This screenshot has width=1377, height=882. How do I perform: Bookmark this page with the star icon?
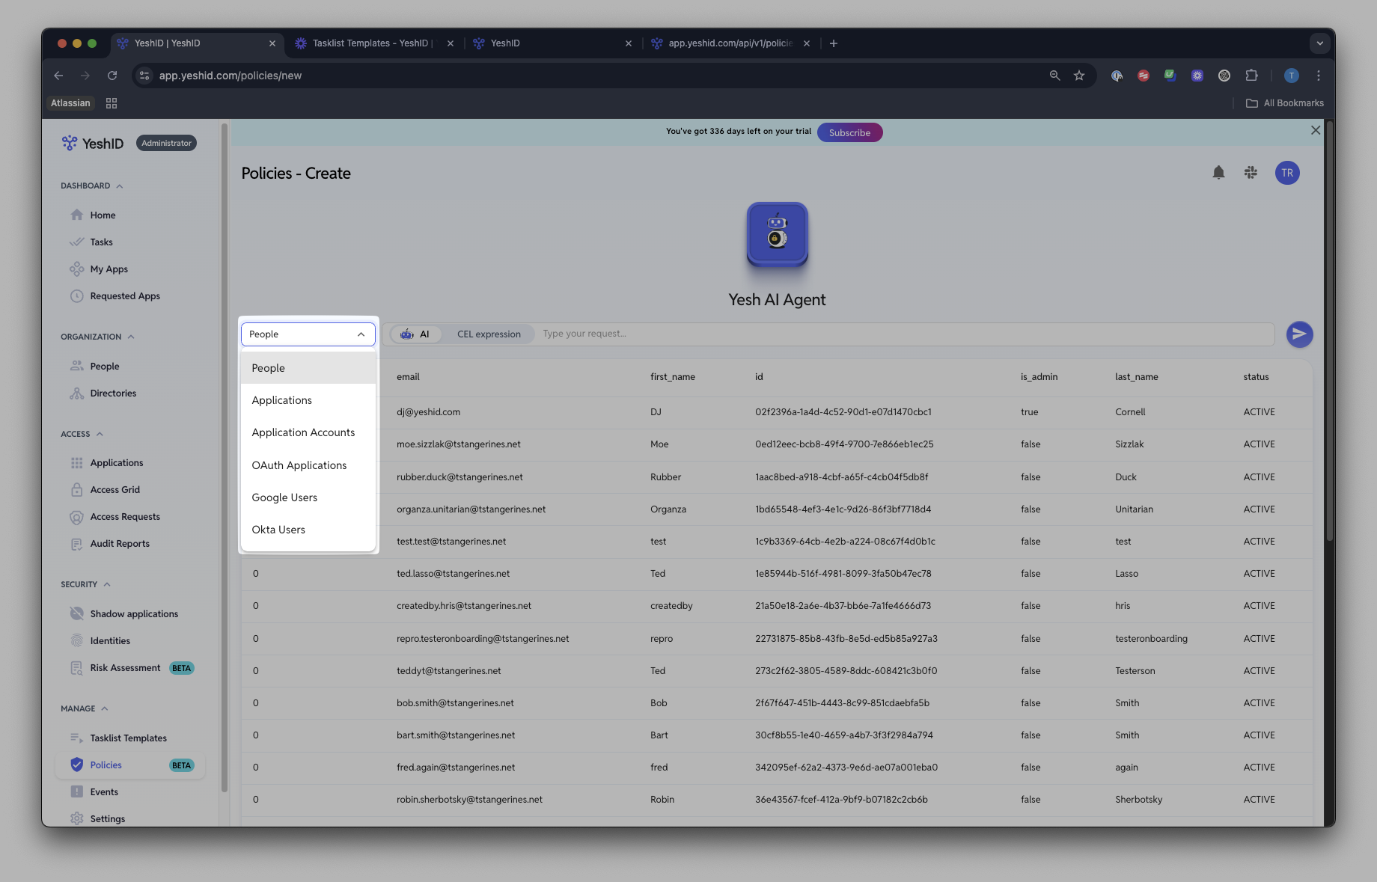point(1079,76)
